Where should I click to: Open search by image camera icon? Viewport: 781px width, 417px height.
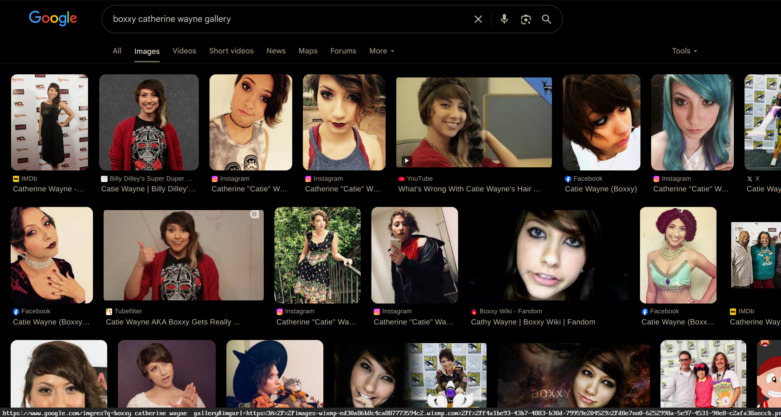(x=526, y=19)
